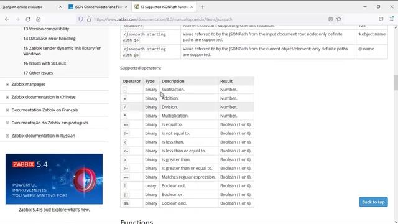Select 'Matches regular expression.' cell
This screenshot has height=224, width=398.
pos(188,177)
